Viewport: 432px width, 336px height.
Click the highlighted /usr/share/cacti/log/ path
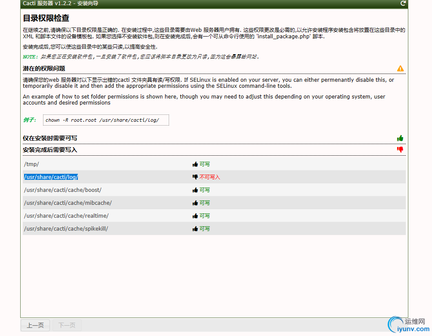coord(51,177)
